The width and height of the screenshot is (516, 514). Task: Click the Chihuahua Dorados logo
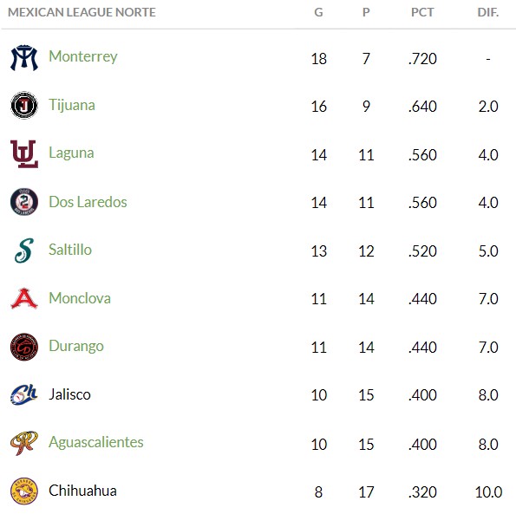click(24, 491)
